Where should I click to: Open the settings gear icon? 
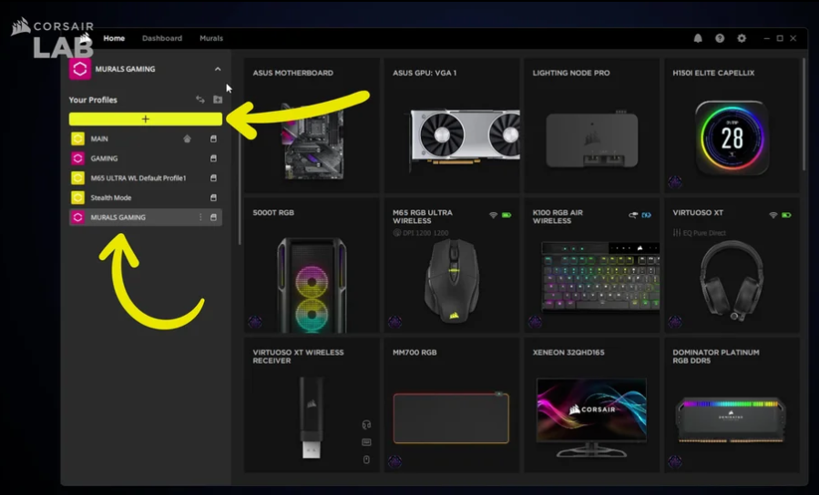click(742, 38)
